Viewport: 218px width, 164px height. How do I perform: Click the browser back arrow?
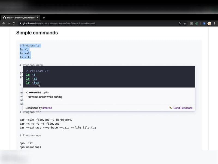[4, 24]
